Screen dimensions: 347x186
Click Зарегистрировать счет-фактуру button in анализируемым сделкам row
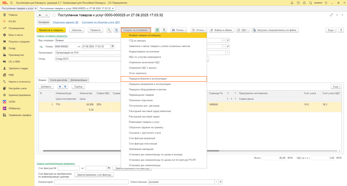pyautogui.click(x=94, y=175)
